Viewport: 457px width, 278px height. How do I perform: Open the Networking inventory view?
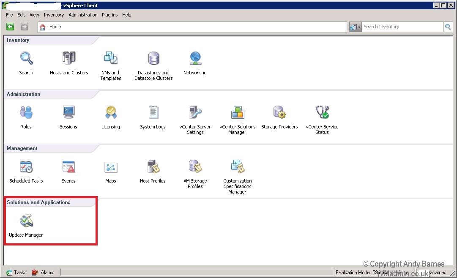pos(195,58)
